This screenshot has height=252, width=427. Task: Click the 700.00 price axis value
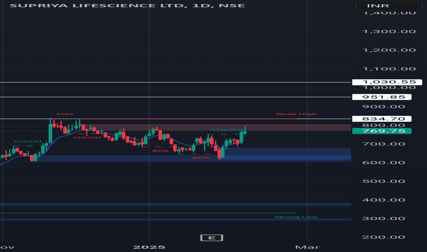point(383,144)
